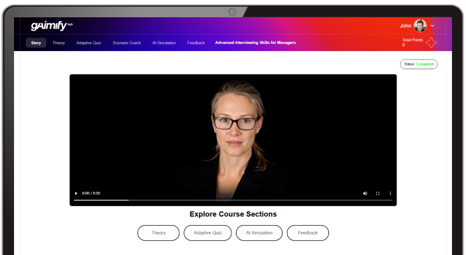Click the Theory course section button
This screenshot has height=255, width=466.
(158, 233)
